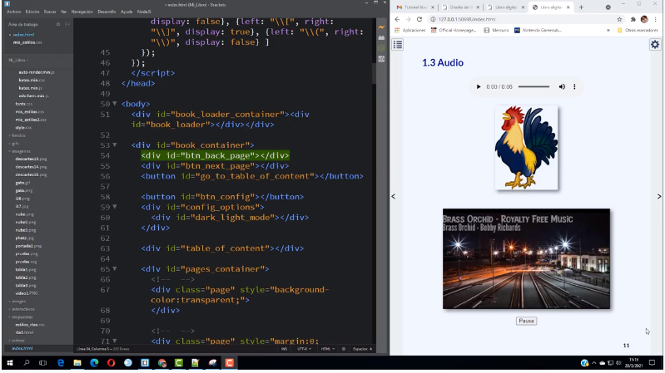
Task: Open the Ayuda menu
Action: click(x=127, y=12)
